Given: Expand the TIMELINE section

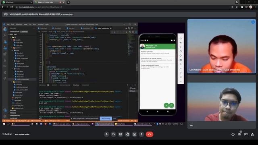Looking at the screenshot, I should pyautogui.click(x=13, y=113).
